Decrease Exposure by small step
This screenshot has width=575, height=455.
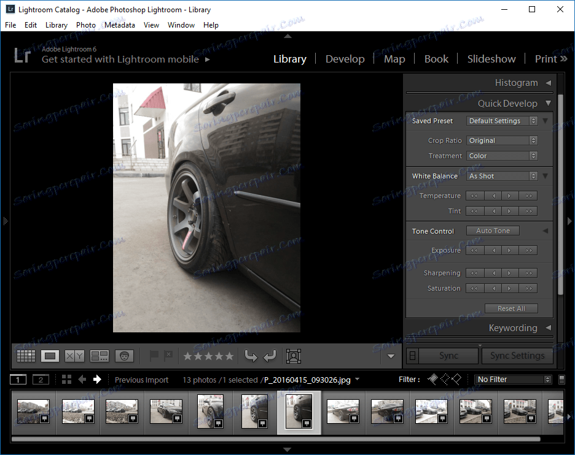493,250
